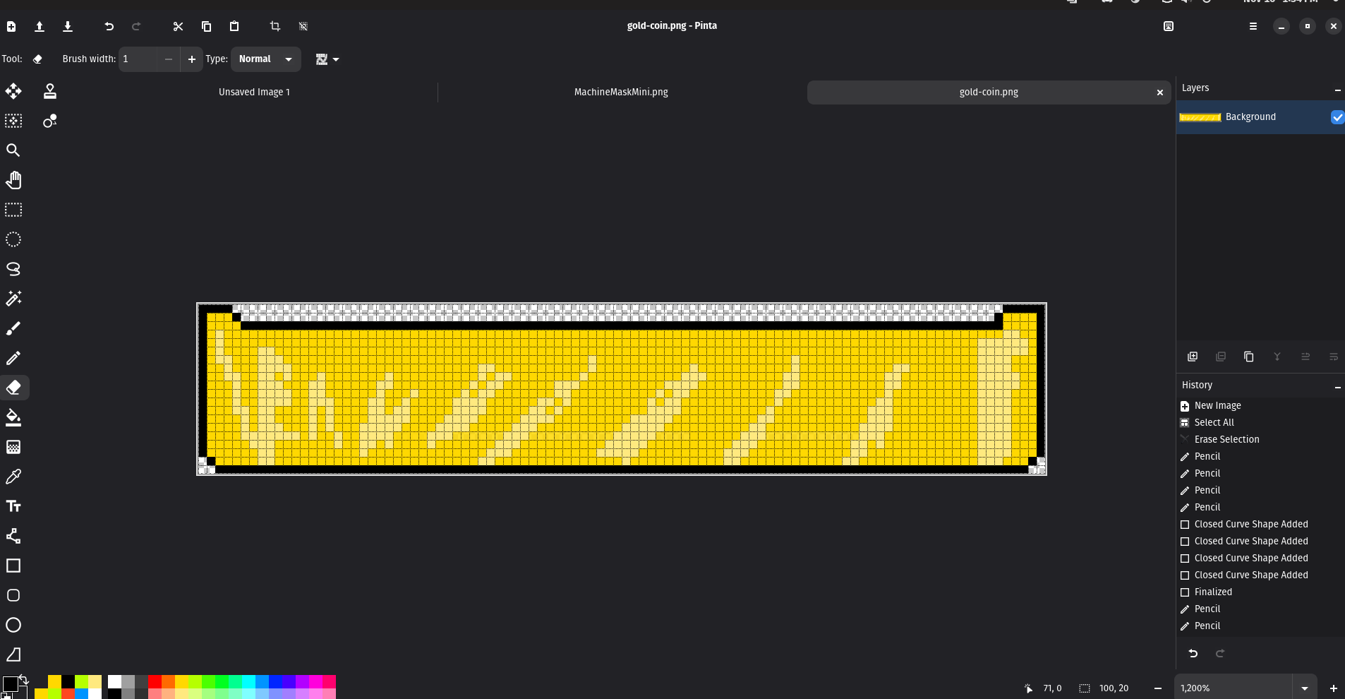1345x699 pixels.
Task: Select the Text tool
Action: 13,506
